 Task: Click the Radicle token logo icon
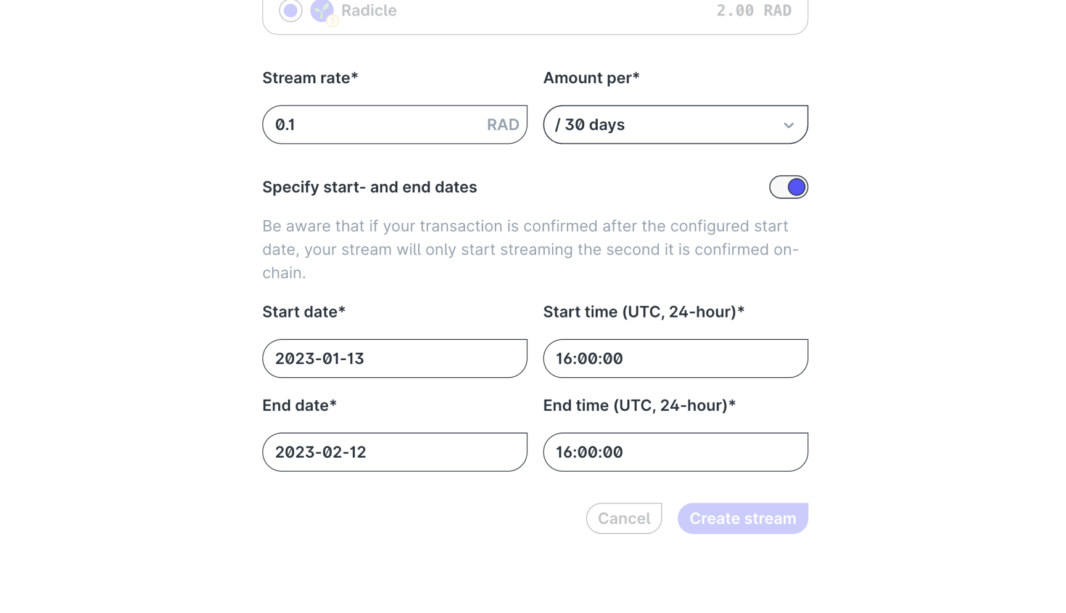click(321, 10)
